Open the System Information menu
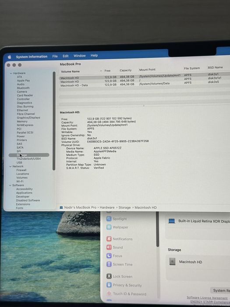 (32, 57)
